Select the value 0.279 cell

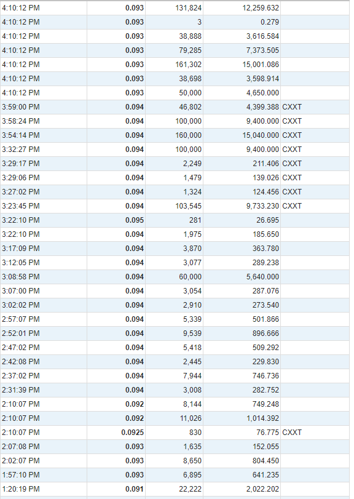pos(242,22)
